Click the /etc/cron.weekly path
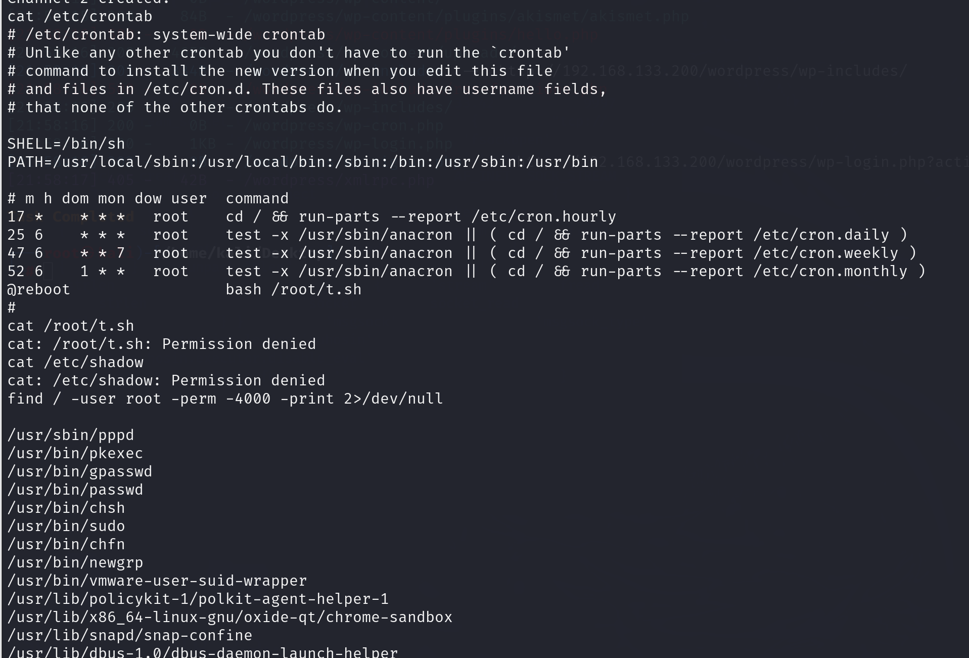Image resolution: width=969 pixels, height=658 pixels. click(x=826, y=253)
